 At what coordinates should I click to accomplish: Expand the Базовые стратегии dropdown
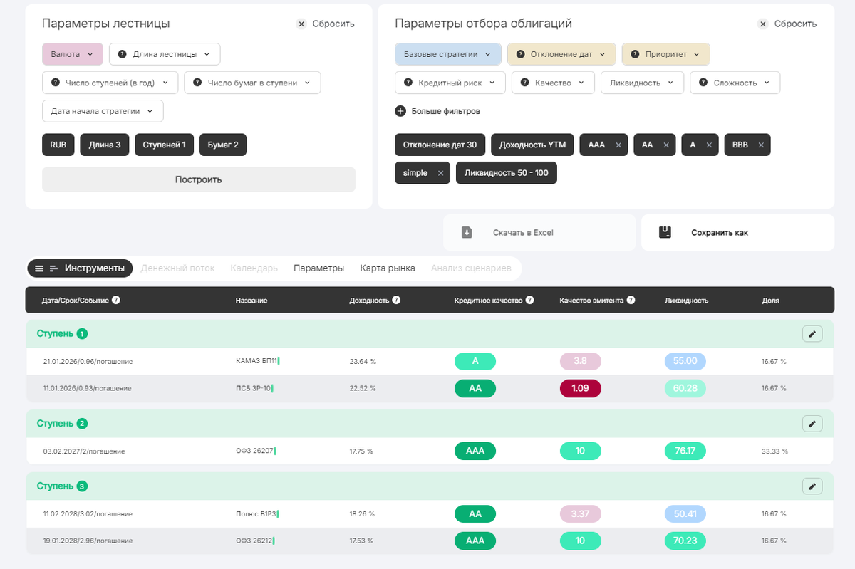(448, 54)
